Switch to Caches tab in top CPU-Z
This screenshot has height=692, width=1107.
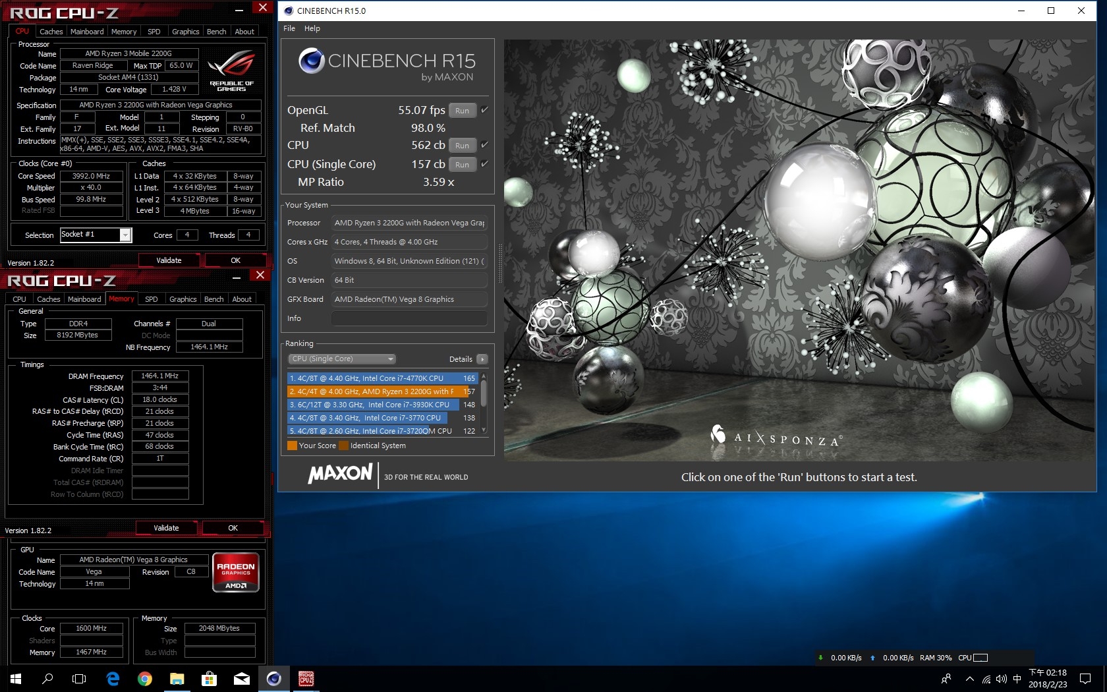point(51,32)
